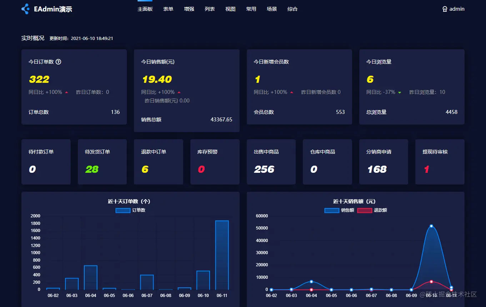Open the 增强 menu
Screen dimensions: 486x307
(x=189, y=9)
